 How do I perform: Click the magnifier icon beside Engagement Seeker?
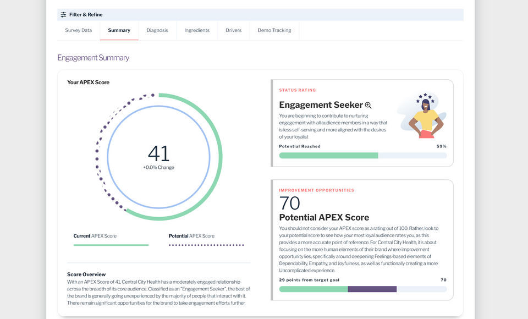click(369, 105)
